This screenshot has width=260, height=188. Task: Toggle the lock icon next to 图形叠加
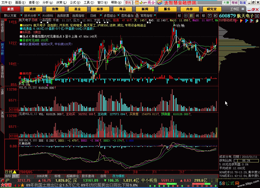(137, 16)
